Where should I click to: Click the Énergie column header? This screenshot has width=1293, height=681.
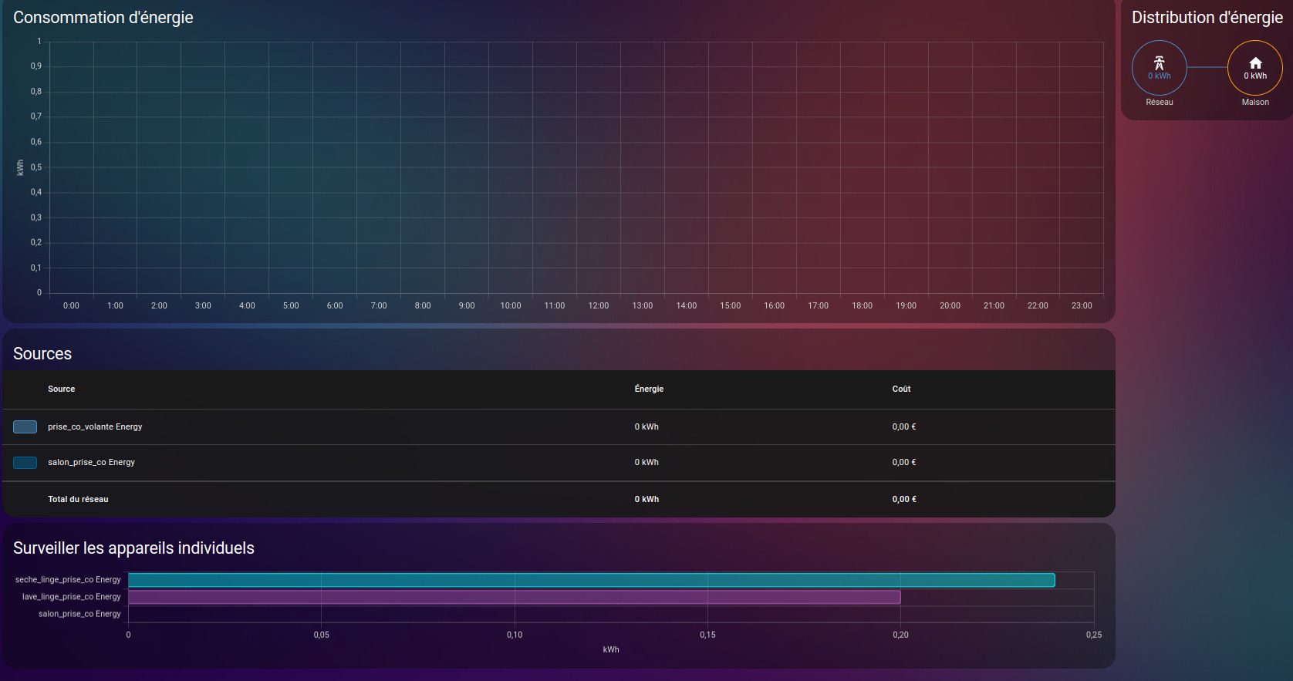coord(649,389)
